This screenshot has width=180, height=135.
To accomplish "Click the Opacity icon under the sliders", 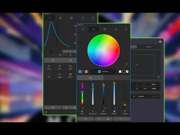I will (x=114, y=111).
